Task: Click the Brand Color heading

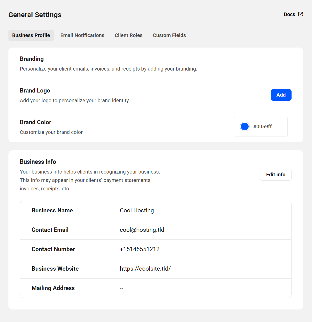Action: point(36,122)
